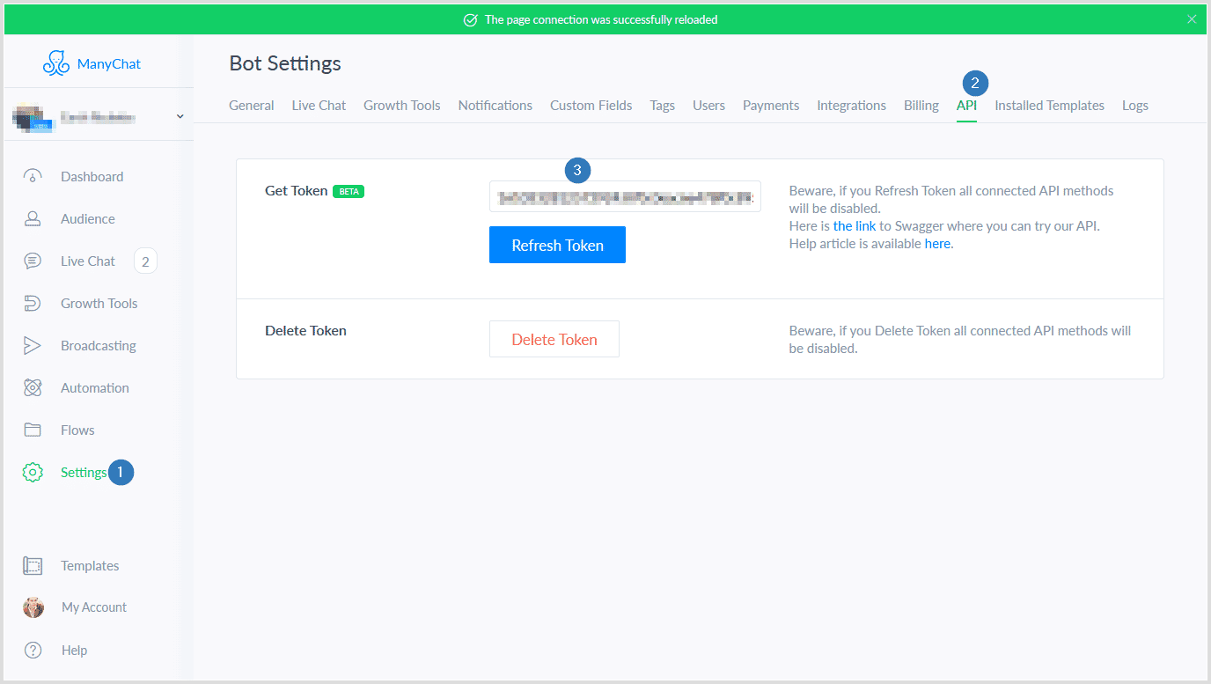1211x684 pixels.
Task: Open Templates sidebar label
Action: click(90, 565)
